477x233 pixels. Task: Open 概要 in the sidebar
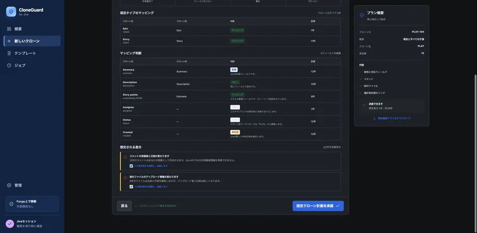coord(32,29)
